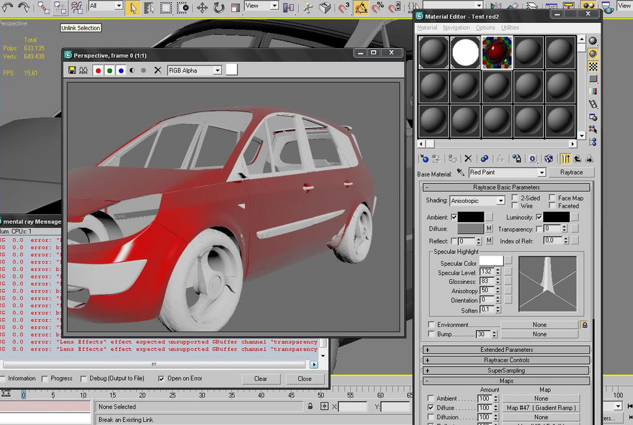Click the Raytrace material type button

[571, 173]
